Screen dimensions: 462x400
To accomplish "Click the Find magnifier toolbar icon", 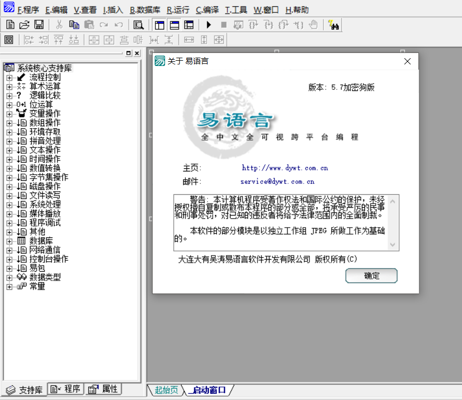I will [x=139, y=25].
